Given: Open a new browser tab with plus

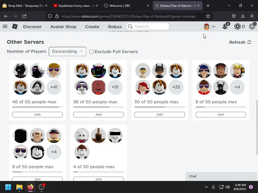Looking at the screenshot, I should tap(208, 6).
